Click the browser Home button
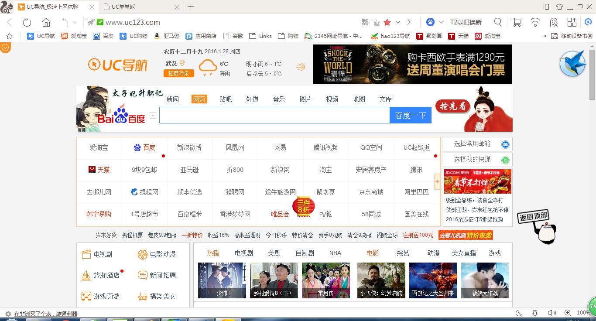 tap(46, 22)
